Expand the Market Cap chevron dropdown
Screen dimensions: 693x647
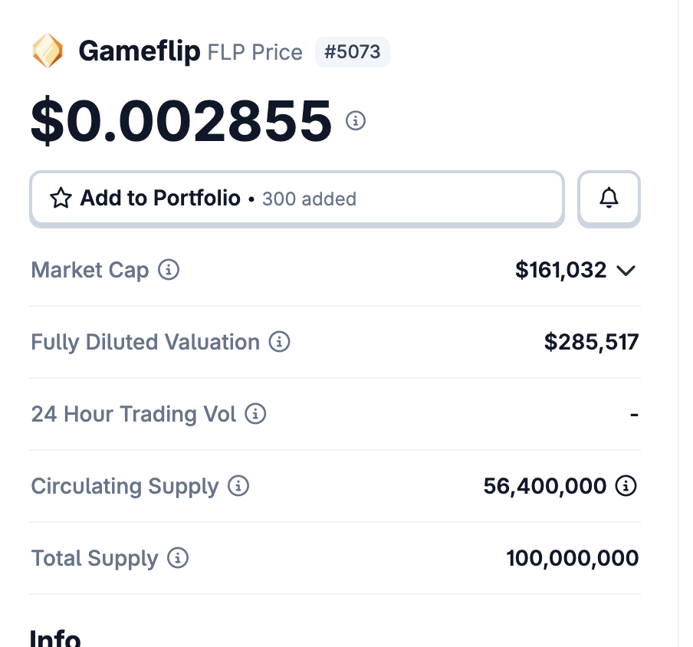pos(626,270)
